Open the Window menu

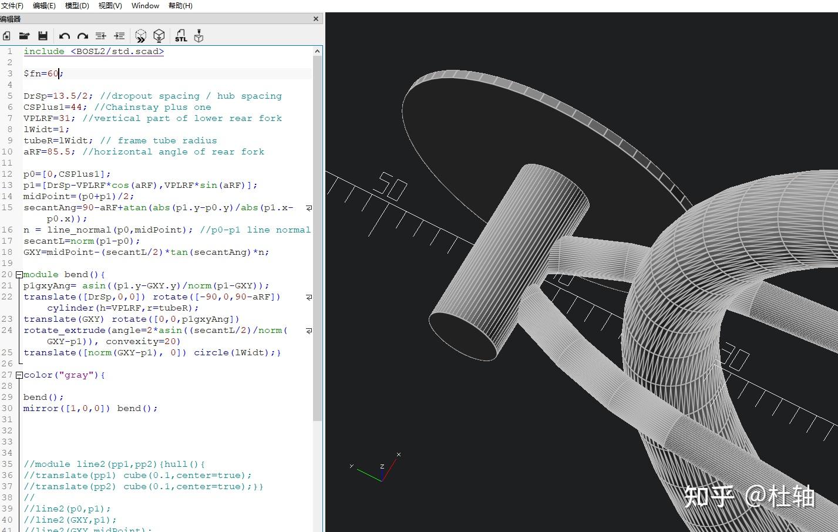[145, 6]
